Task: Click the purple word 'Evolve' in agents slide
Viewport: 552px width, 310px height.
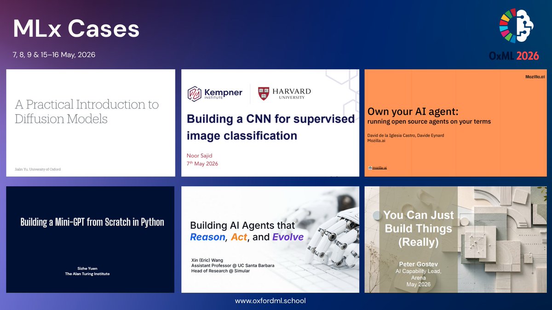Action: point(288,237)
